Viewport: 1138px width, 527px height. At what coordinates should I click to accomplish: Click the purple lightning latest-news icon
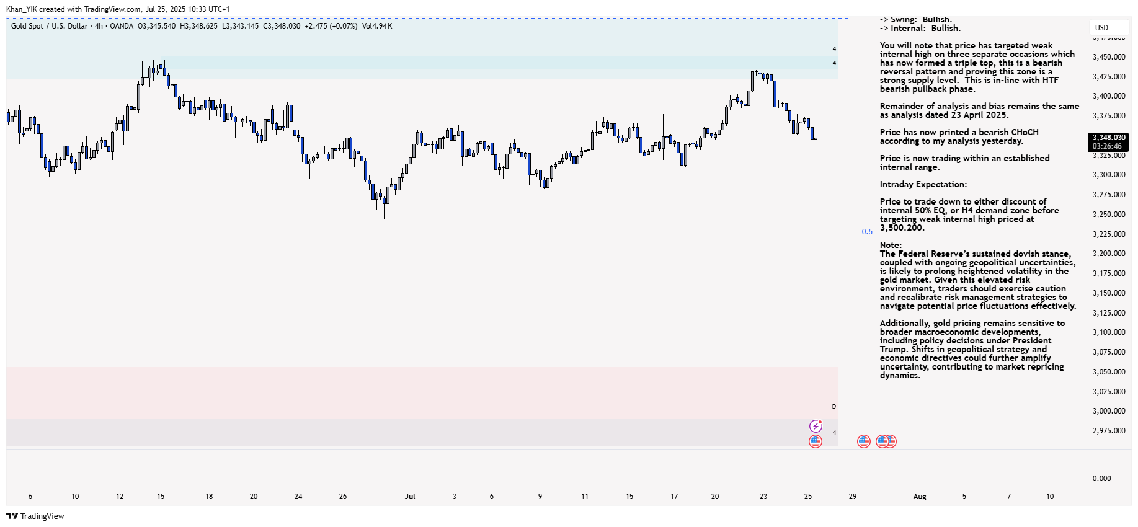coord(816,426)
